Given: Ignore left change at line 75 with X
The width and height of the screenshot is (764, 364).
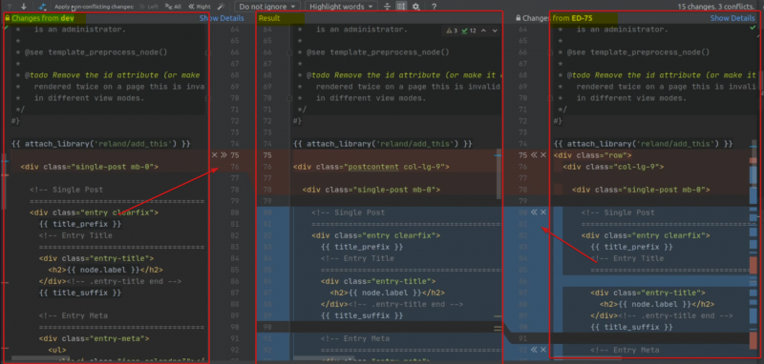Looking at the screenshot, I should [x=215, y=155].
